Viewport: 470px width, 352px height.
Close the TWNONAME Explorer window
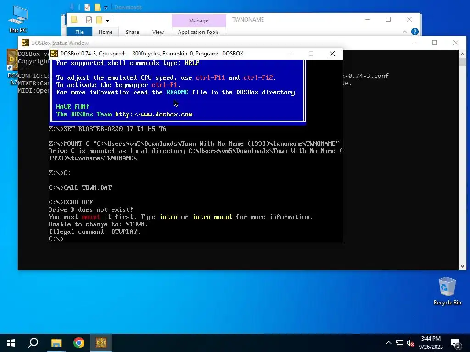(409, 19)
